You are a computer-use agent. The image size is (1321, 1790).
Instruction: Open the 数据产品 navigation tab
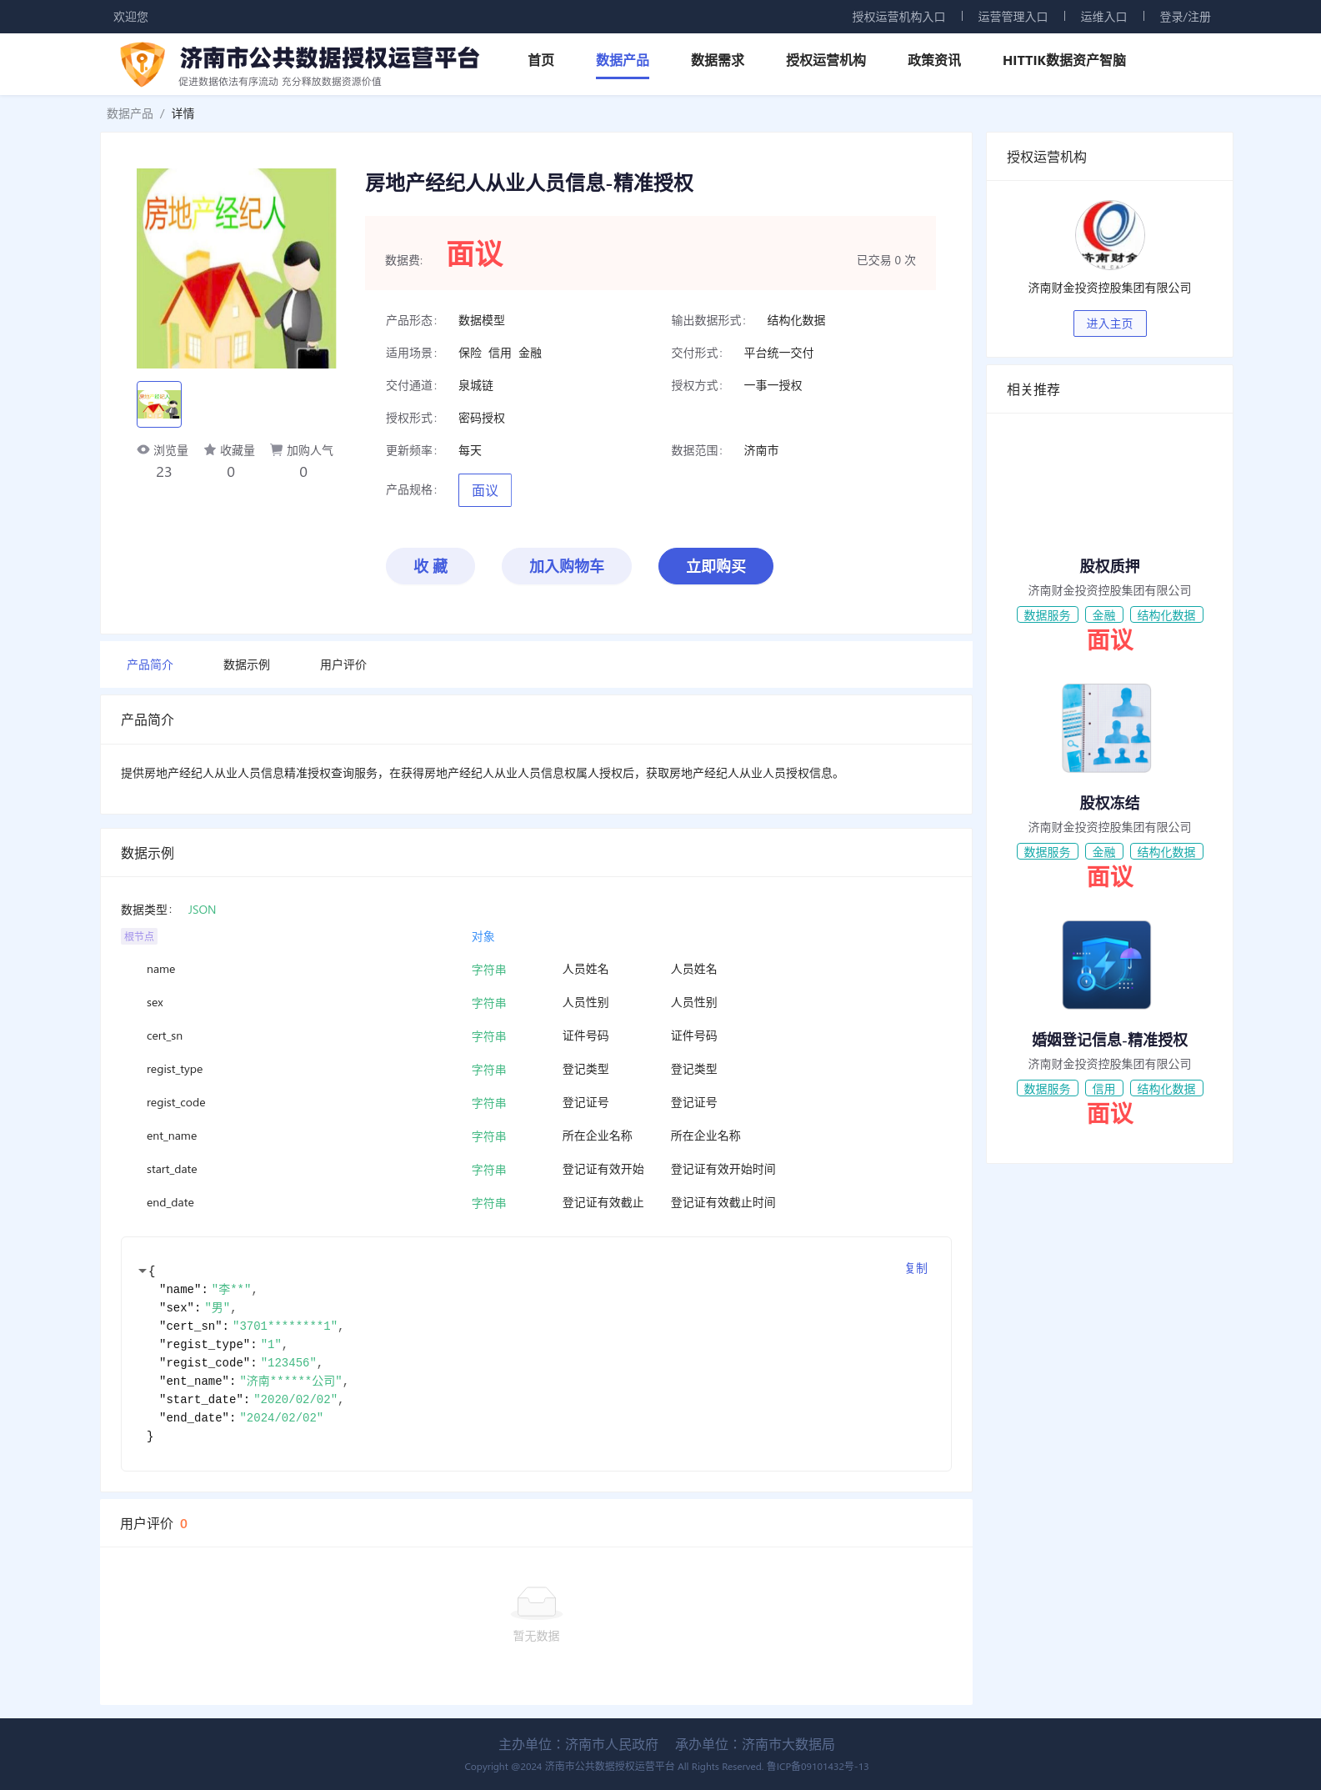tap(623, 60)
